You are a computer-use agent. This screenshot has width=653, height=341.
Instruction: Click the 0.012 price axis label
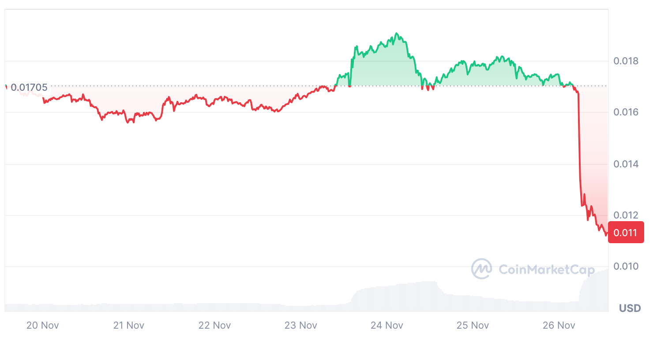tap(626, 215)
